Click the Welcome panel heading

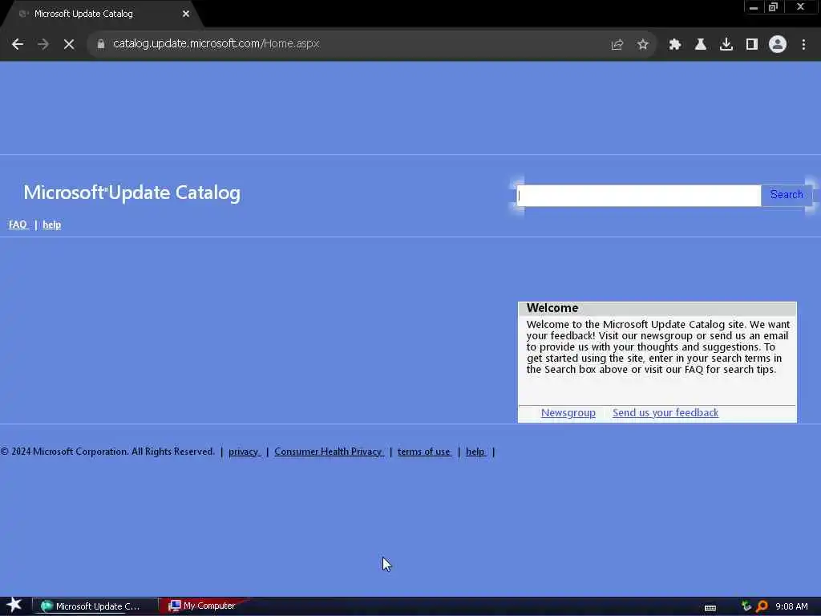click(x=552, y=308)
